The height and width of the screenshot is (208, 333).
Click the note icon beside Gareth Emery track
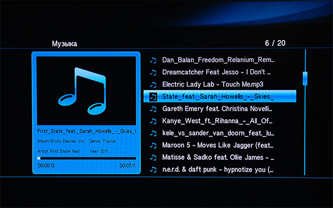(153, 109)
